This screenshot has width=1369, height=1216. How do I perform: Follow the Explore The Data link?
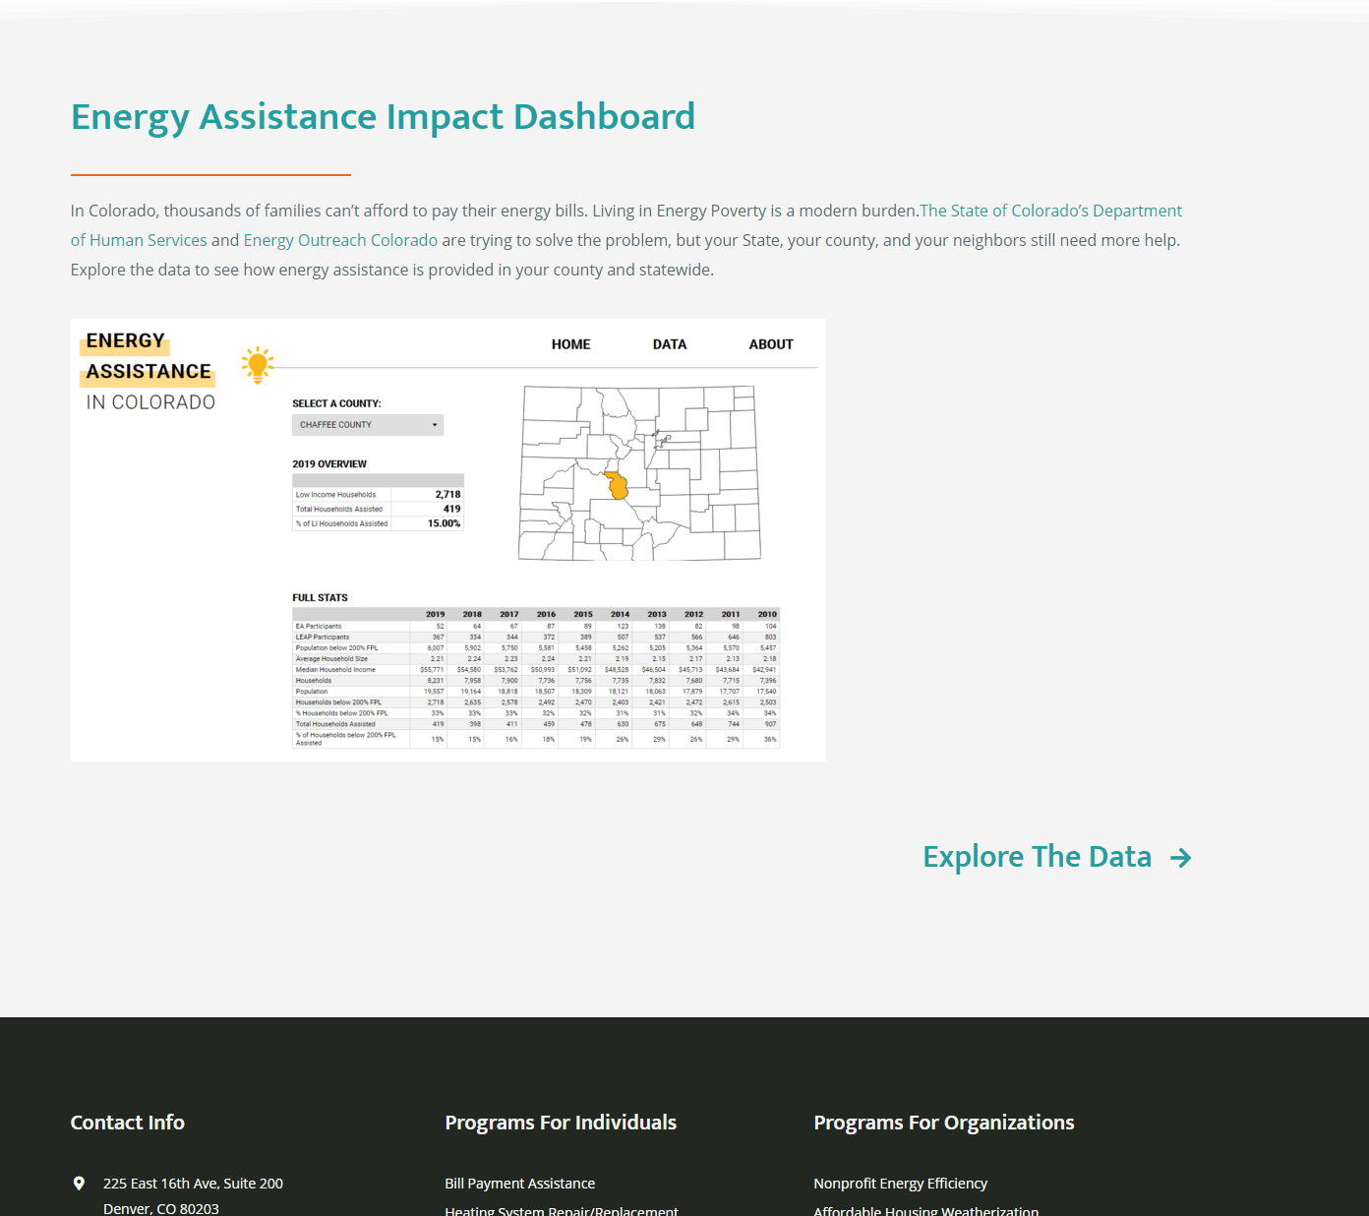pyautogui.click(x=1037, y=857)
